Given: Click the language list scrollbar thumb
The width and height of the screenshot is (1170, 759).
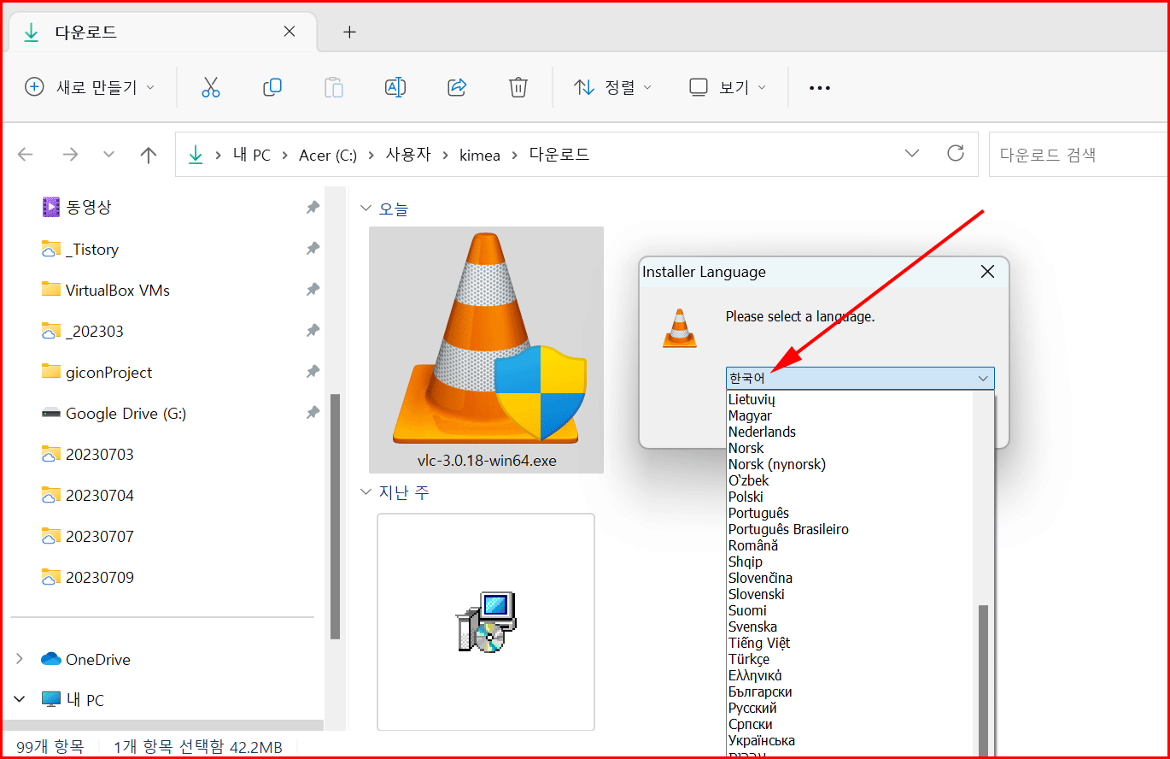Looking at the screenshot, I should click(x=983, y=680).
